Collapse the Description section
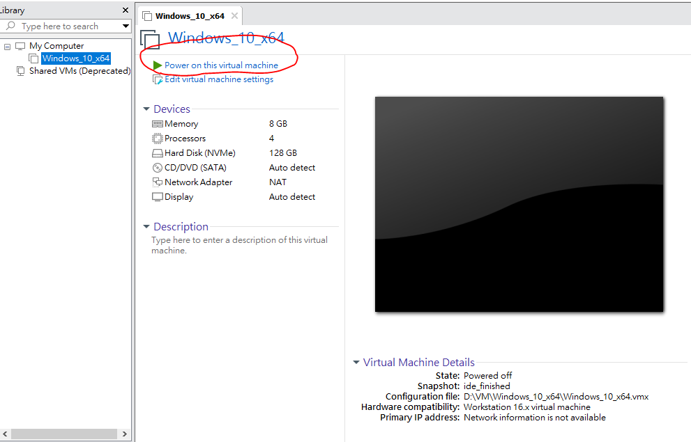 pos(146,226)
